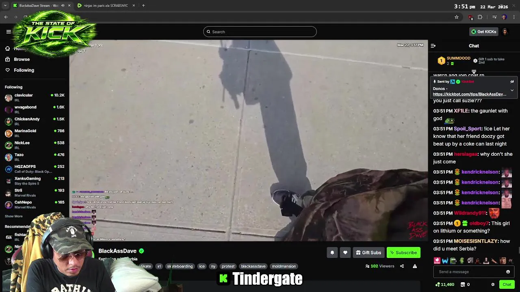Open Chrome profile avatar

click(504, 17)
